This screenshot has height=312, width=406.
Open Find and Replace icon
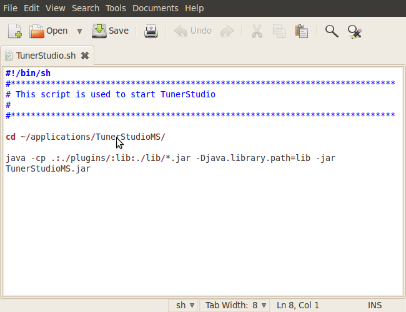click(x=355, y=32)
